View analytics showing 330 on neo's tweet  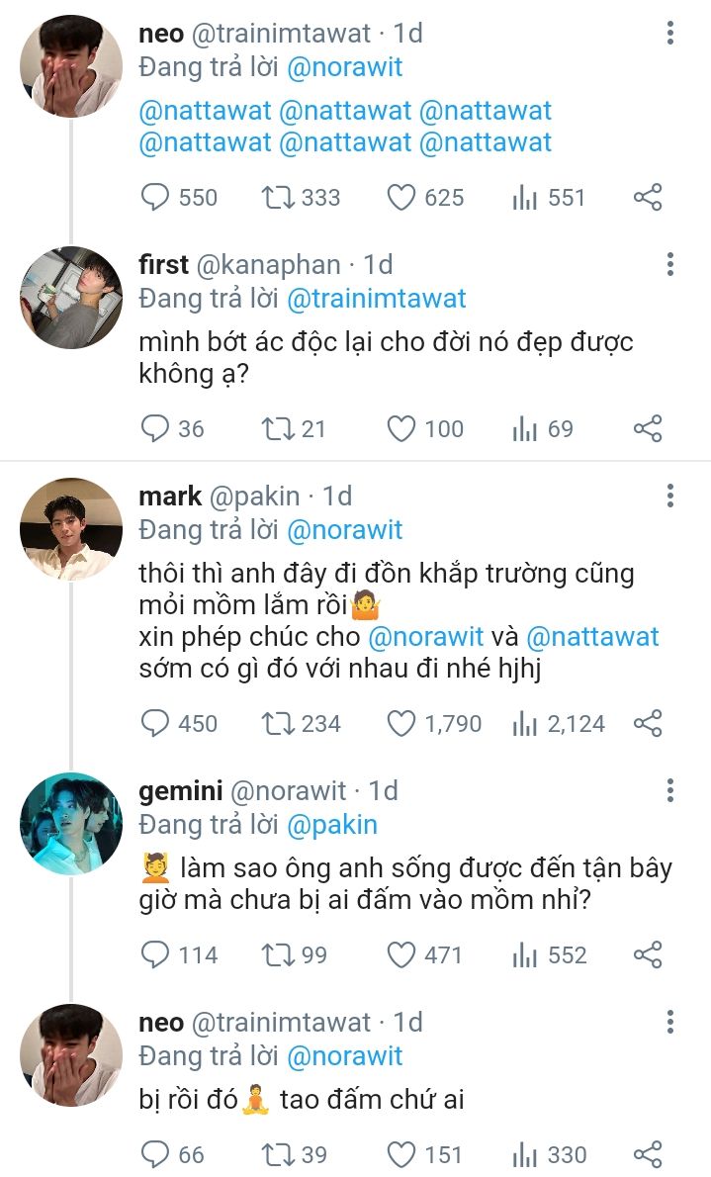[526, 1154]
